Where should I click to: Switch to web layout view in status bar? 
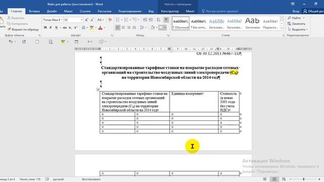pos(283,179)
